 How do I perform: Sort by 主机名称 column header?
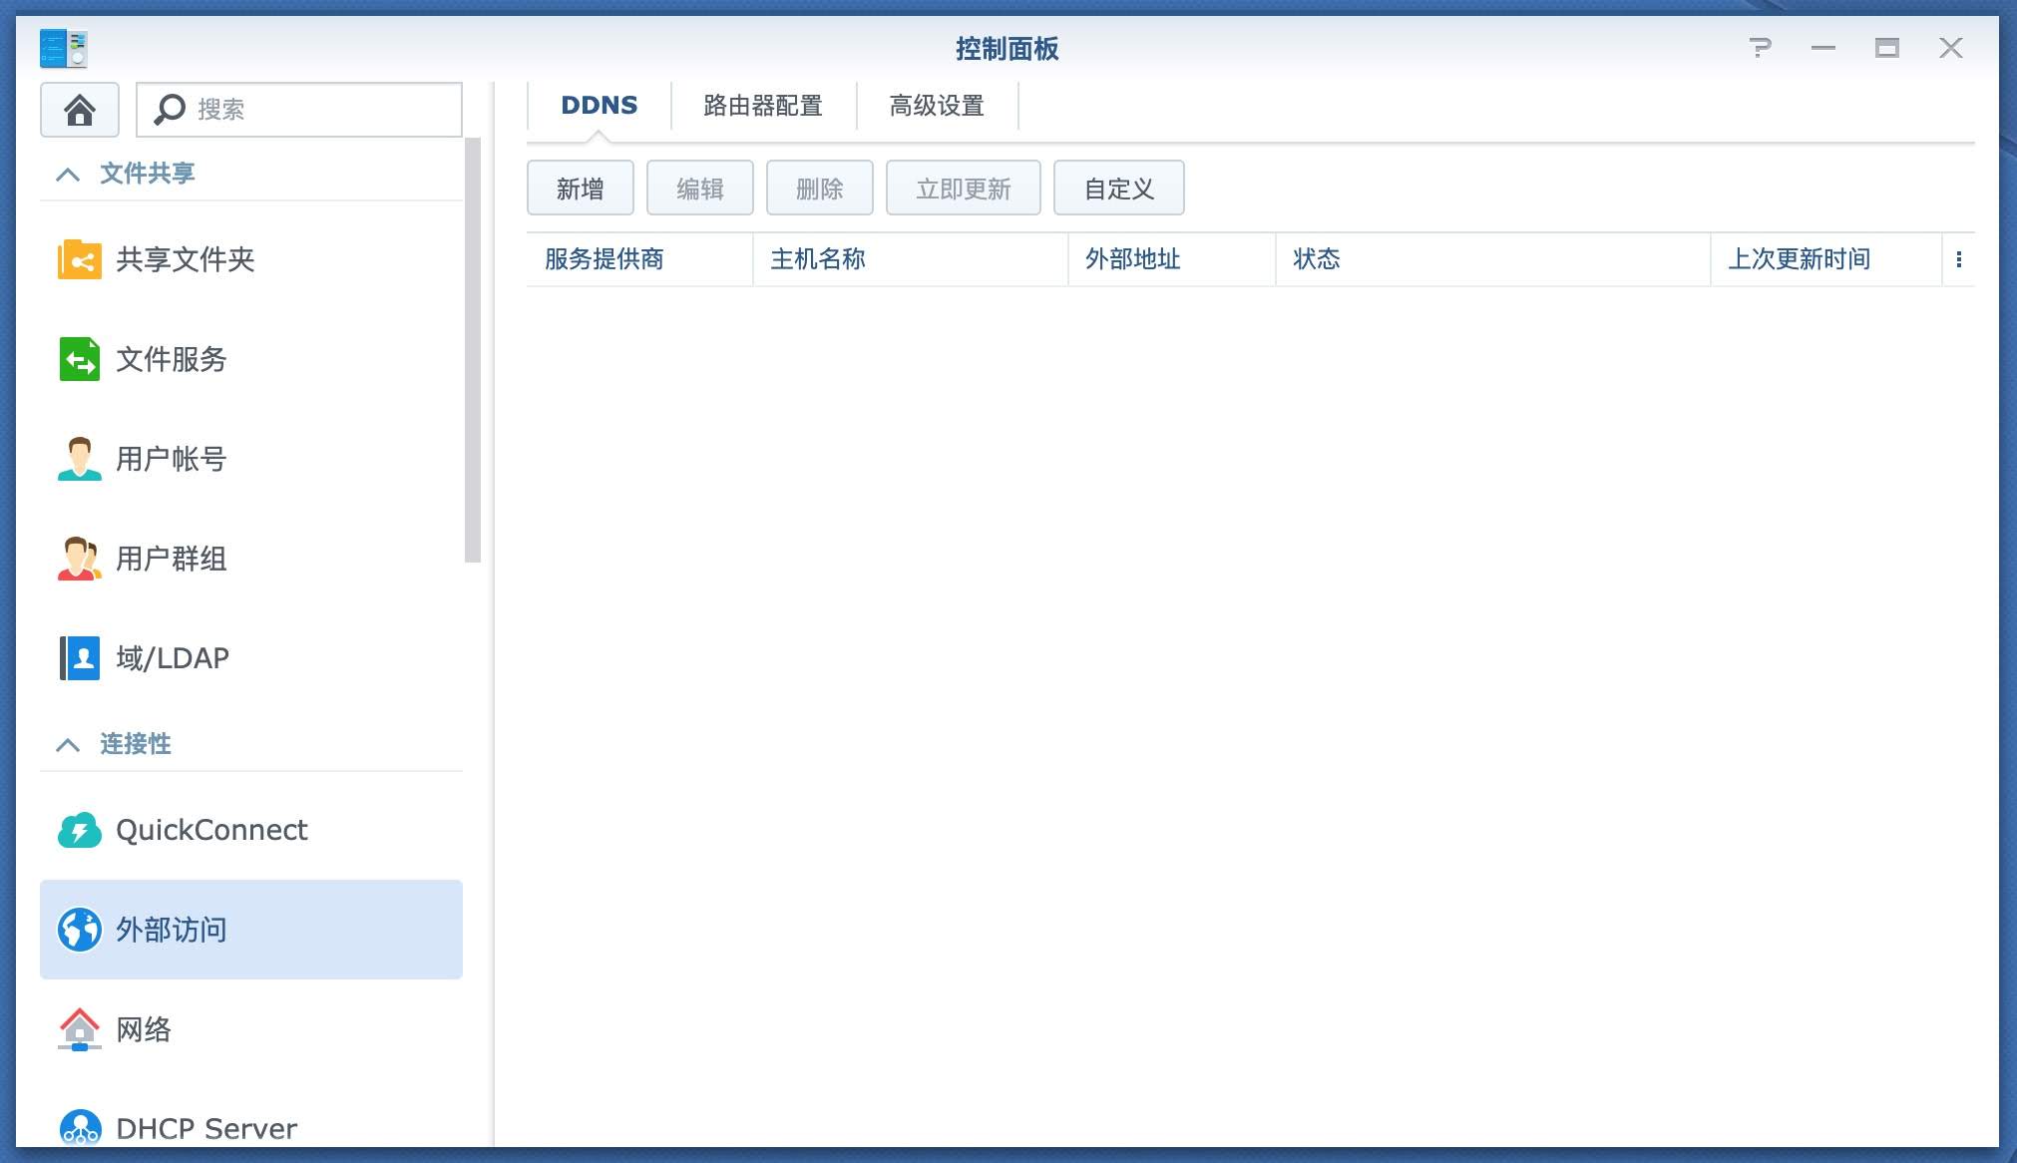pos(818,259)
